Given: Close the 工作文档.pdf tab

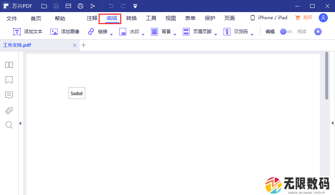Looking at the screenshot, I should (75, 45).
